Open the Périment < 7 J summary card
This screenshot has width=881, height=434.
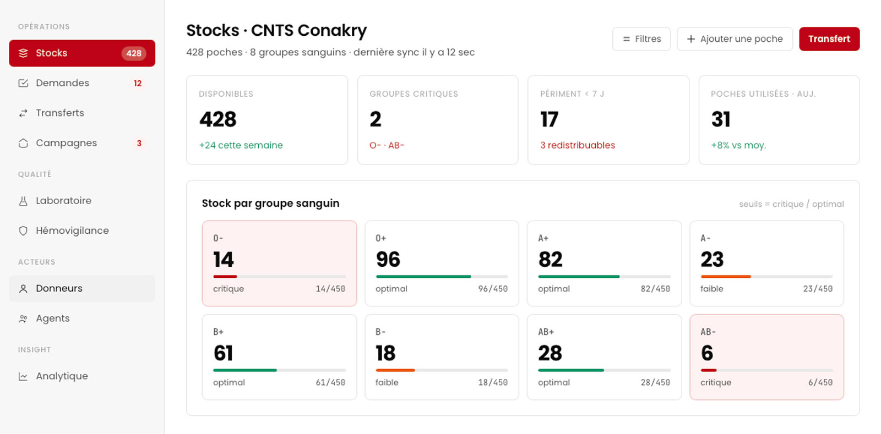[608, 120]
